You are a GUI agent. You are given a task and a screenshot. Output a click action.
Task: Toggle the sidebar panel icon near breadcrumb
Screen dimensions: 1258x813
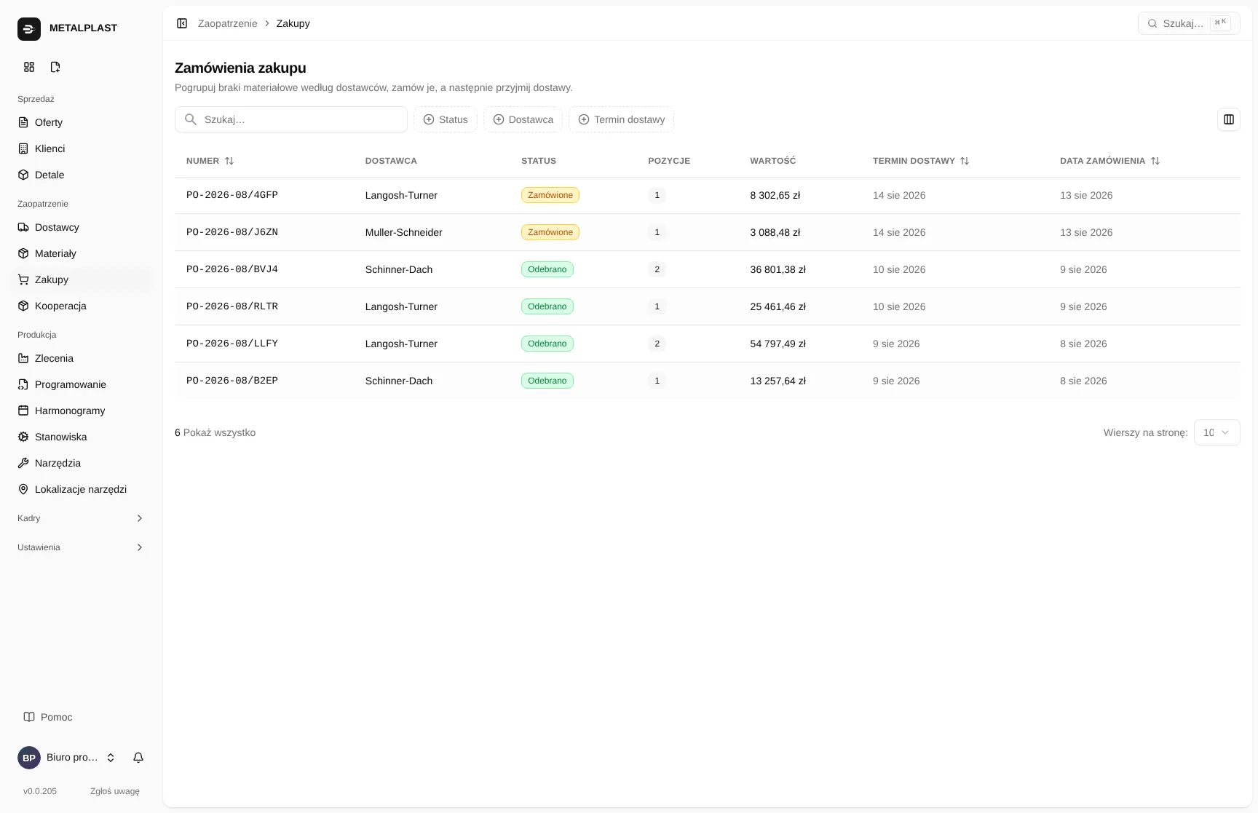(182, 23)
